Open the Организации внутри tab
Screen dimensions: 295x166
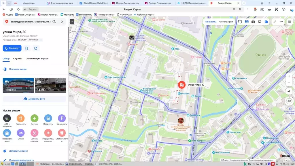(x=37, y=59)
